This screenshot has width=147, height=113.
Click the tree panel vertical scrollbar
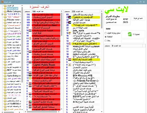point(22,45)
